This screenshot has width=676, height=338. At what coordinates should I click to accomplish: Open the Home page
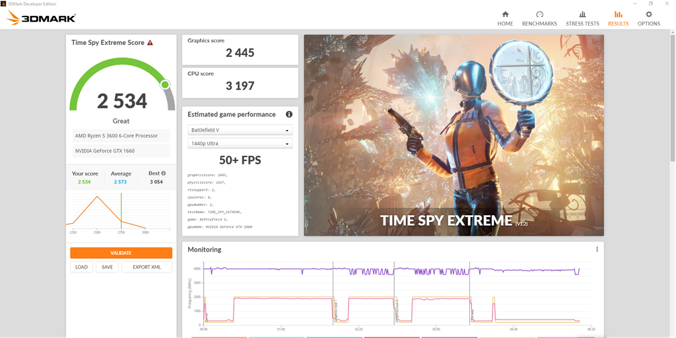tap(505, 18)
